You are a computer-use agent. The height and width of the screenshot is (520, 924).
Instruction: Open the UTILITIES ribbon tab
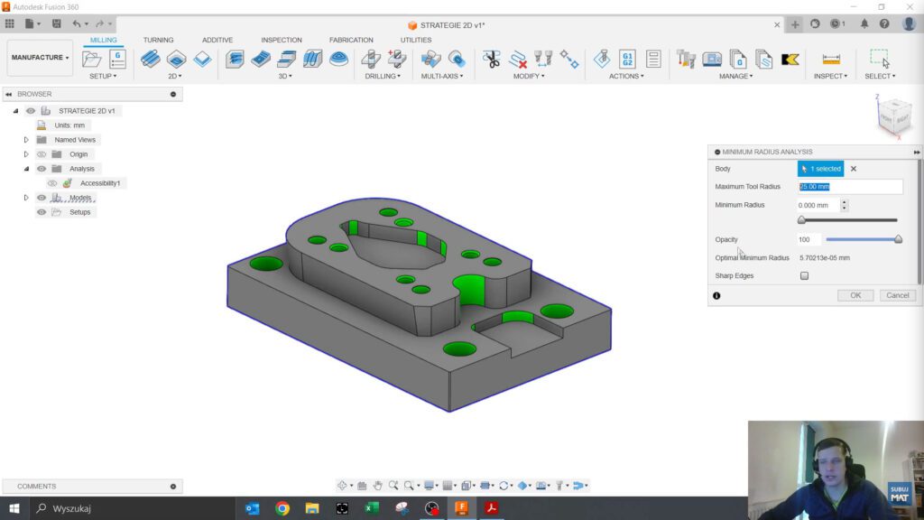415,40
